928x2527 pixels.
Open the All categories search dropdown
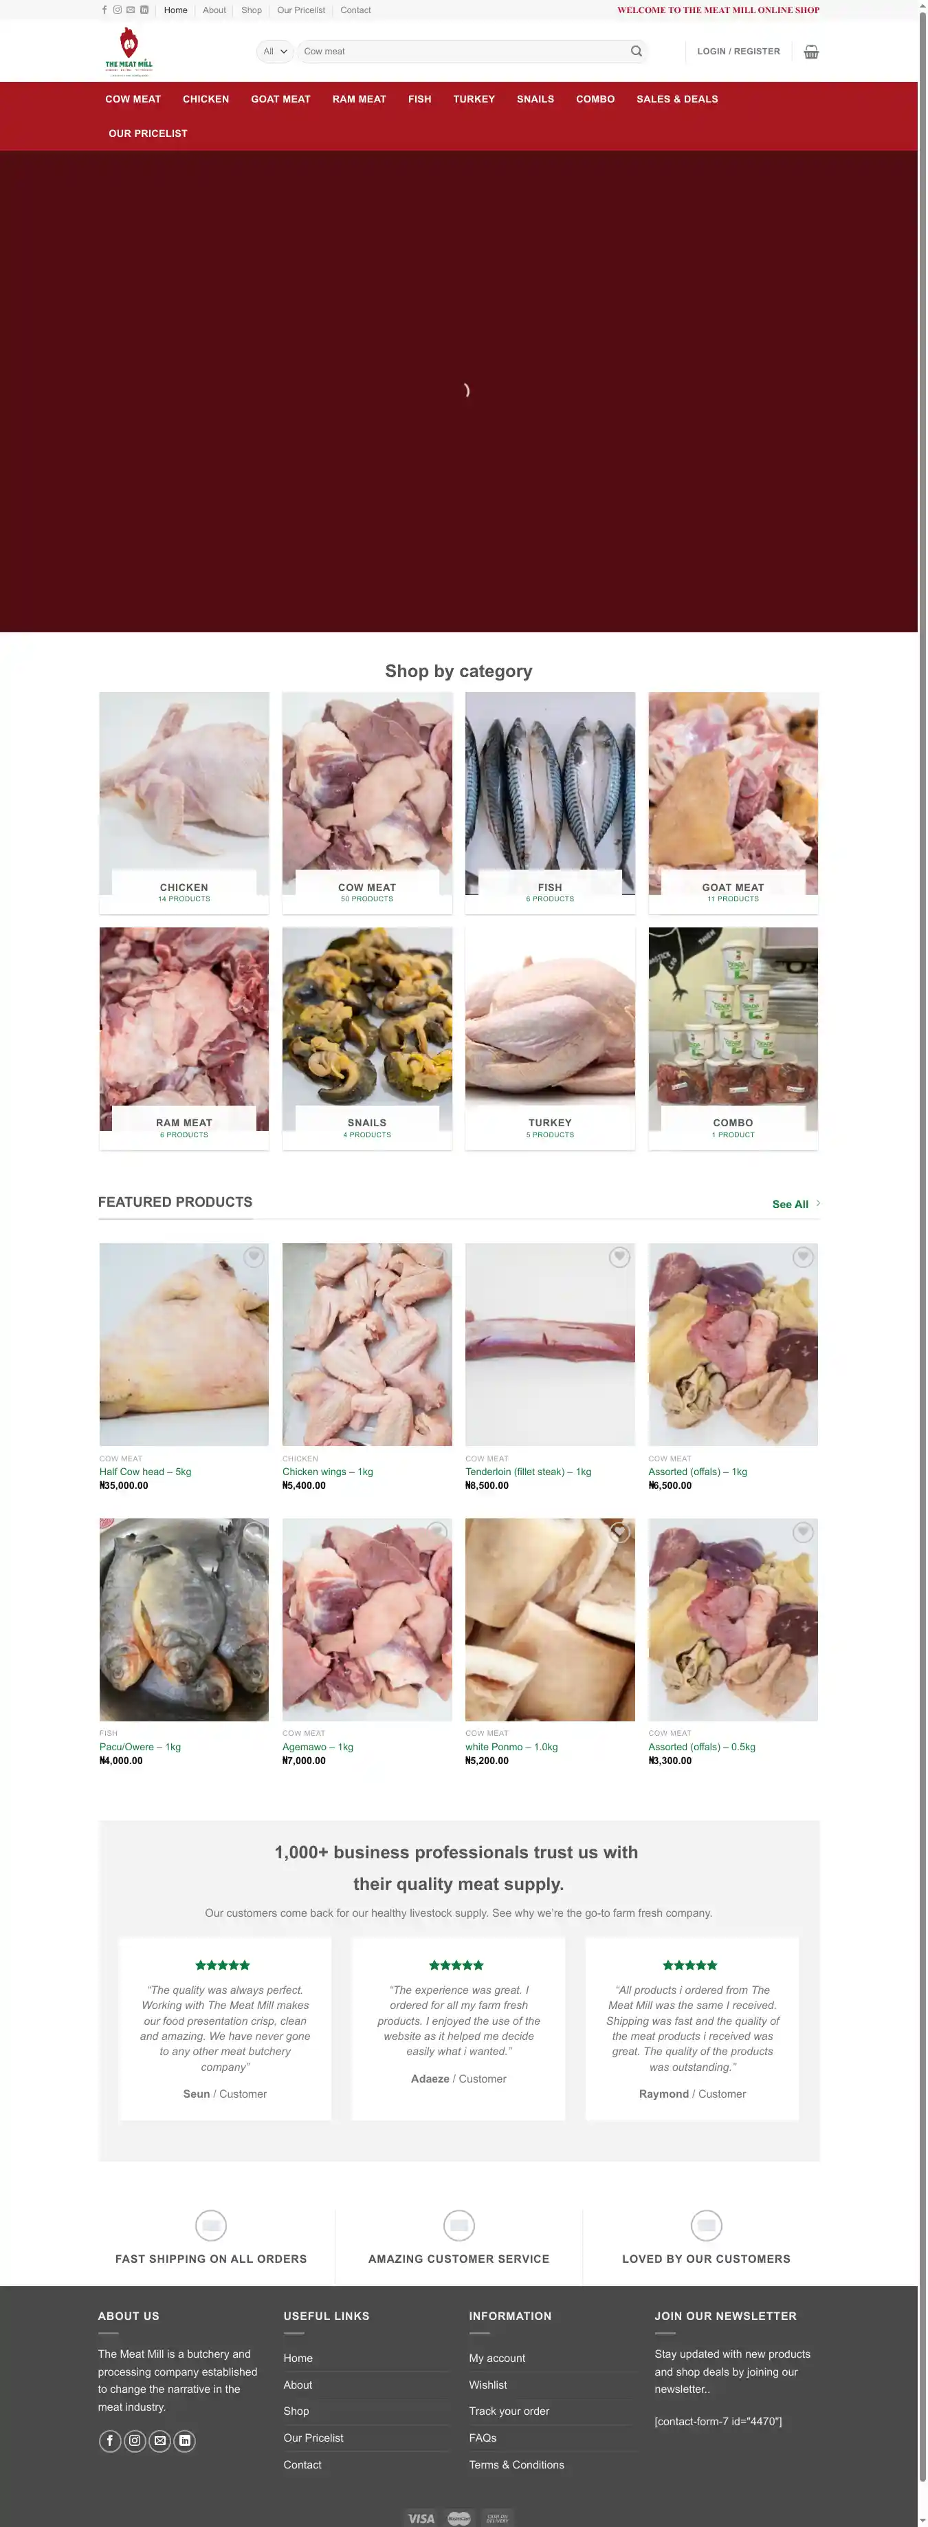point(276,51)
